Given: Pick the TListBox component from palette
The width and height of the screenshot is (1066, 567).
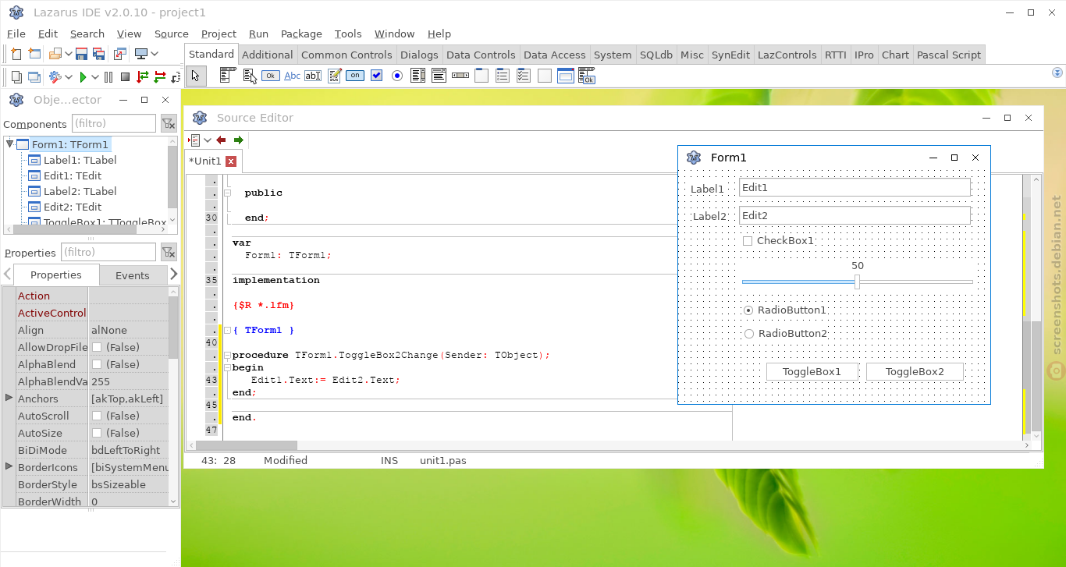Looking at the screenshot, I should click(418, 76).
